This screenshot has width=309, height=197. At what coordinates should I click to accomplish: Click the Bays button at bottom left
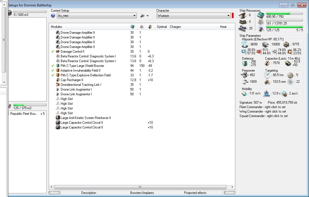55,193
